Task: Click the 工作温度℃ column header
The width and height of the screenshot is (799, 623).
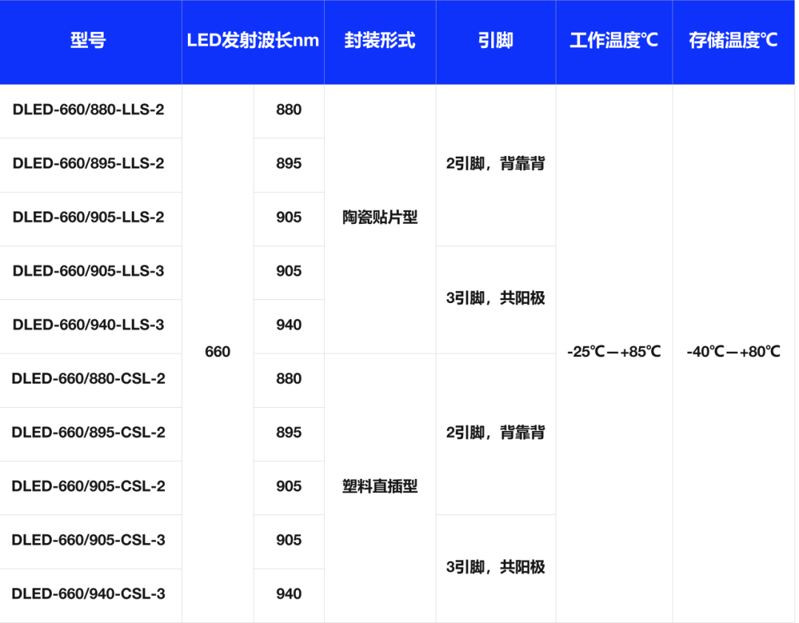Action: (x=613, y=42)
